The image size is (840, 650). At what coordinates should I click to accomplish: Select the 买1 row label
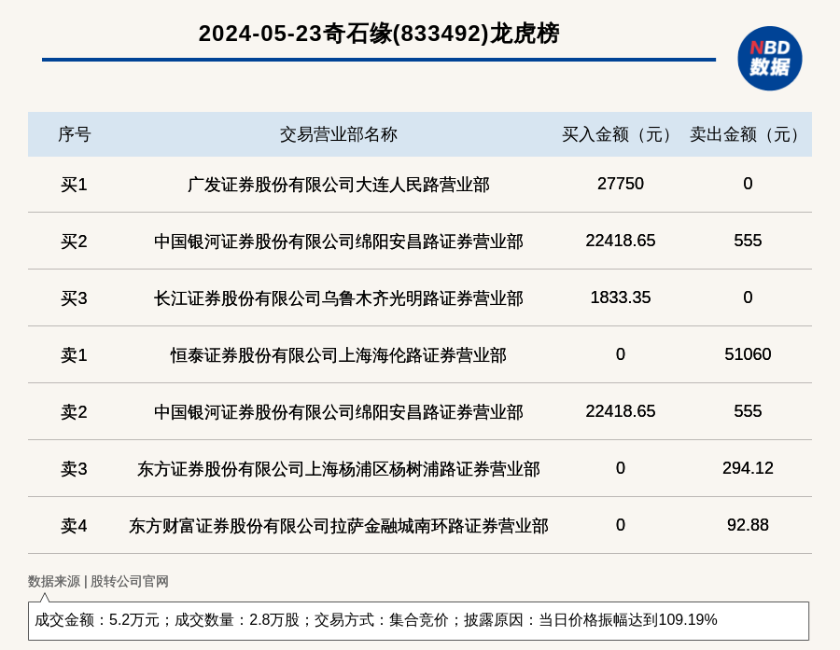[74, 185]
